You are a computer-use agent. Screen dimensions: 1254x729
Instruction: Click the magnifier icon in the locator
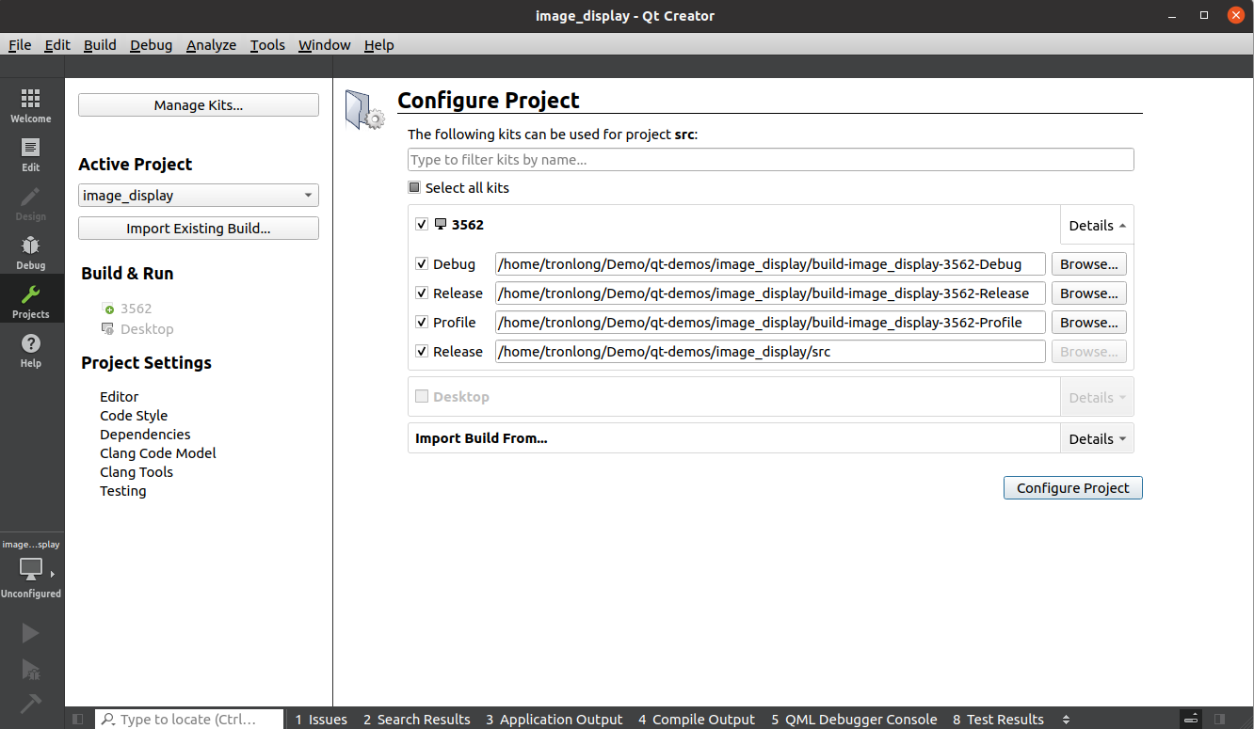point(108,720)
